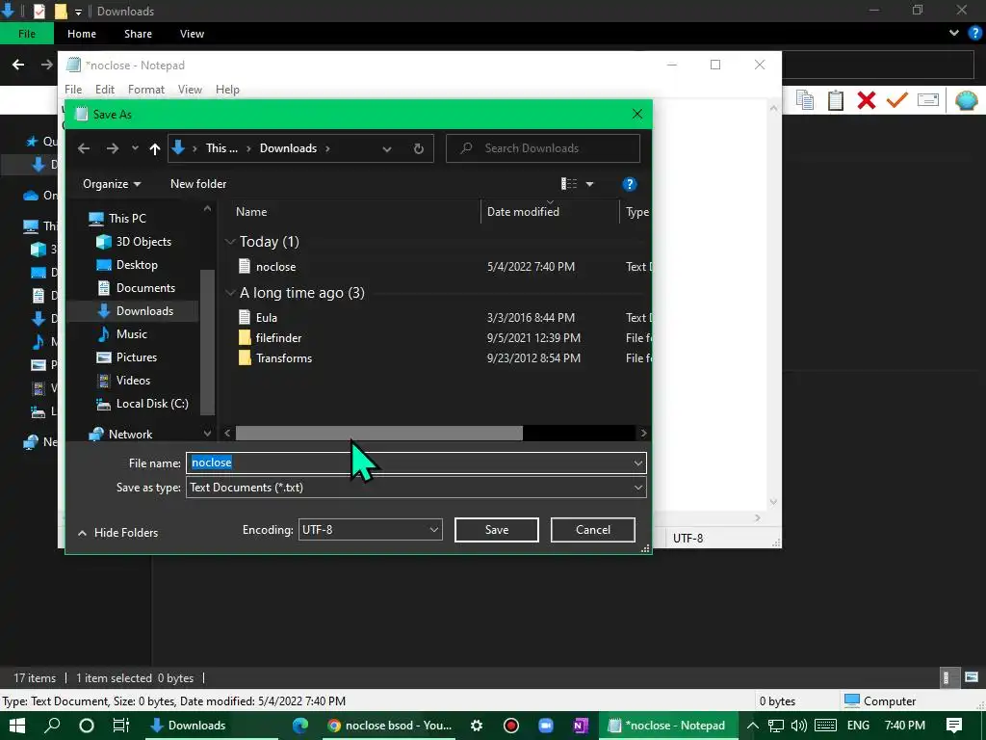Select Music in navigation tree
The height and width of the screenshot is (740, 986).
point(122,334)
